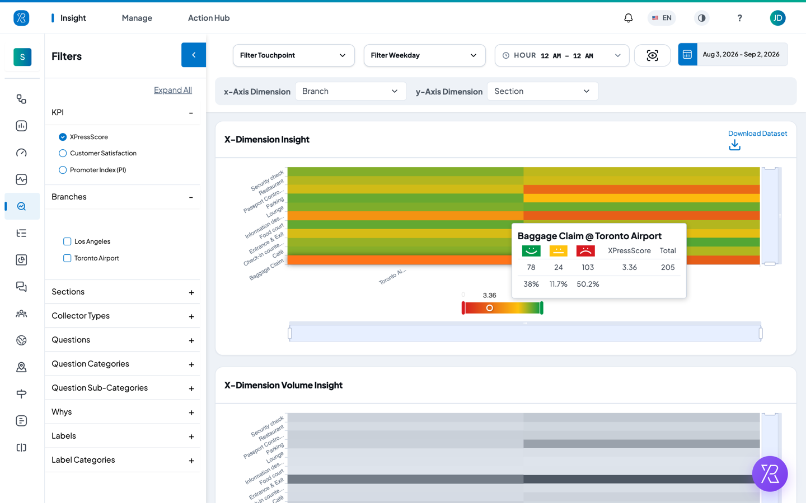Viewport: 806px width, 503px height.
Task: Select the Promoter Index (PI) radio button
Action: pos(63,170)
